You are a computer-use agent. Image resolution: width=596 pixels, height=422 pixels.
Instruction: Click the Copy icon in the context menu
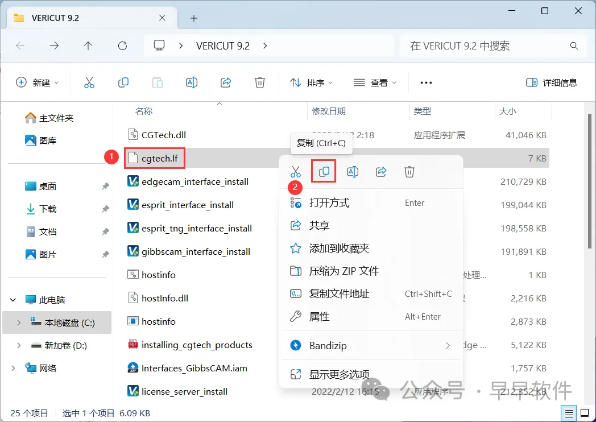(x=324, y=172)
